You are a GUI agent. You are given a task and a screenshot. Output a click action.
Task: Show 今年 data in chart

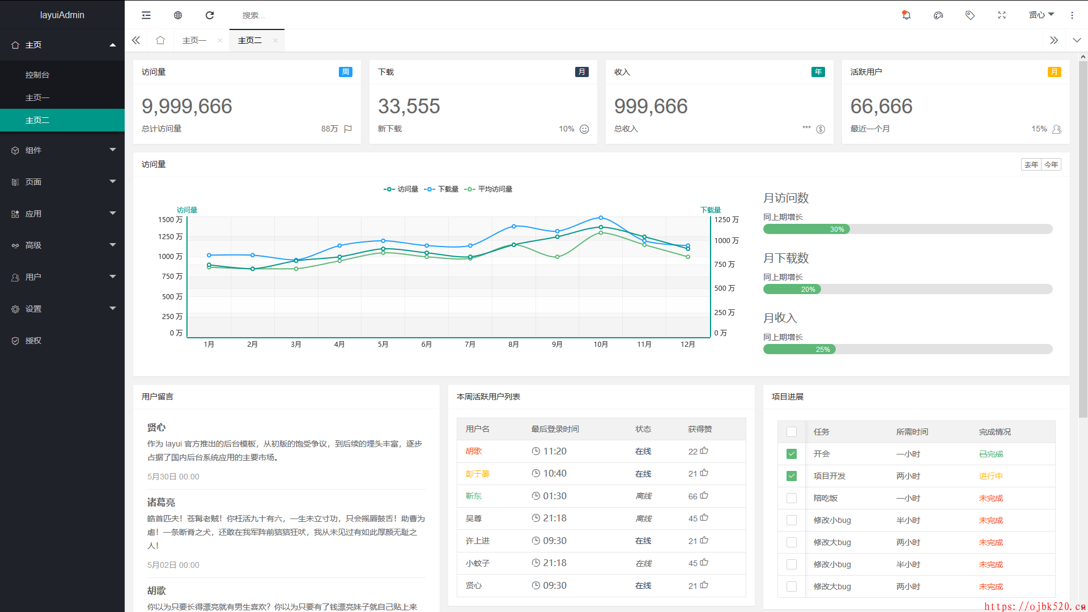click(1051, 164)
